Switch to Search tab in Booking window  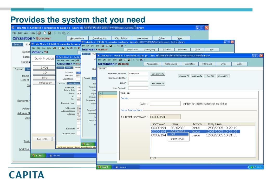tap(102, 69)
